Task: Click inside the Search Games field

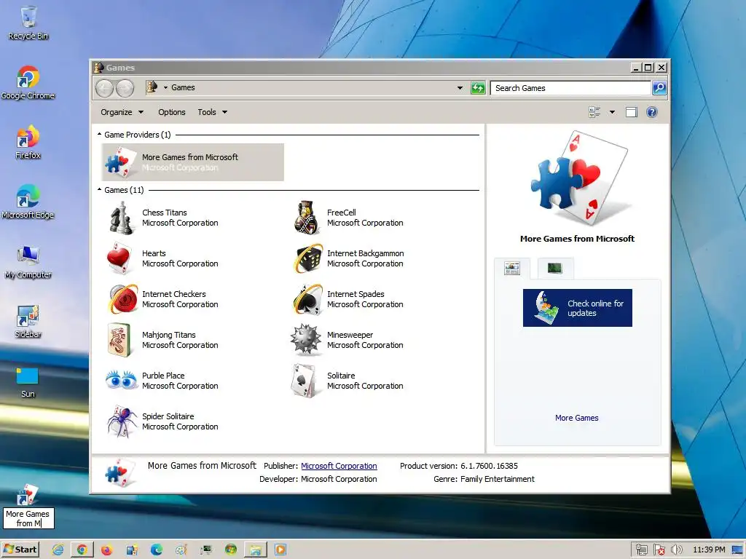Action: tap(570, 88)
